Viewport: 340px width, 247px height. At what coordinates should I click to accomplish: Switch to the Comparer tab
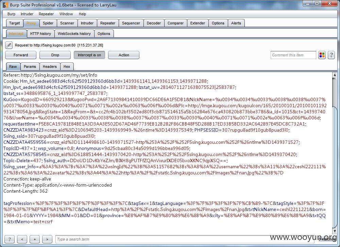(x=176, y=23)
